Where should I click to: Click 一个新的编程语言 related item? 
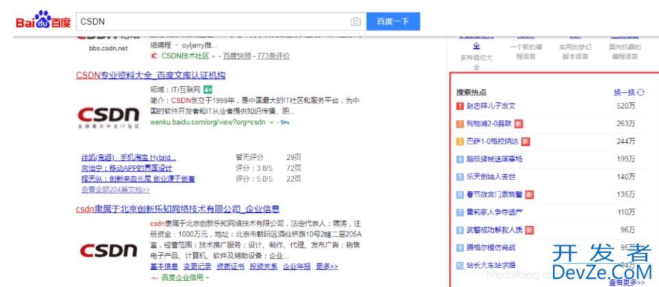click(x=526, y=51)
